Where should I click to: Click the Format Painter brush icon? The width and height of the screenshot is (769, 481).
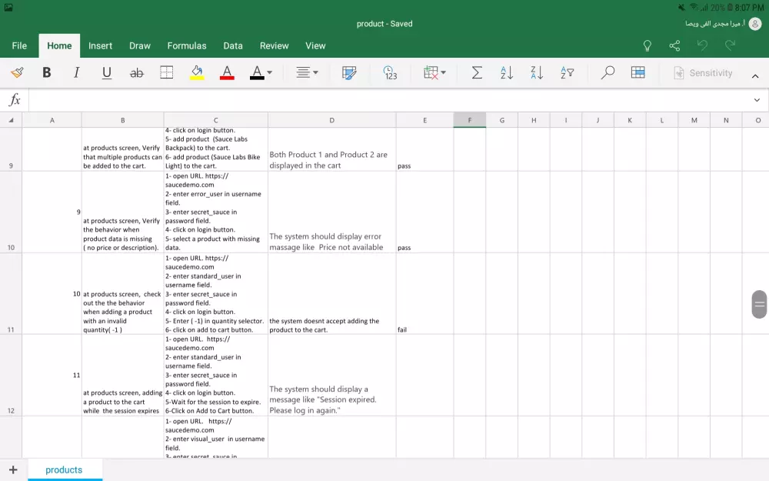coord(17,73)
